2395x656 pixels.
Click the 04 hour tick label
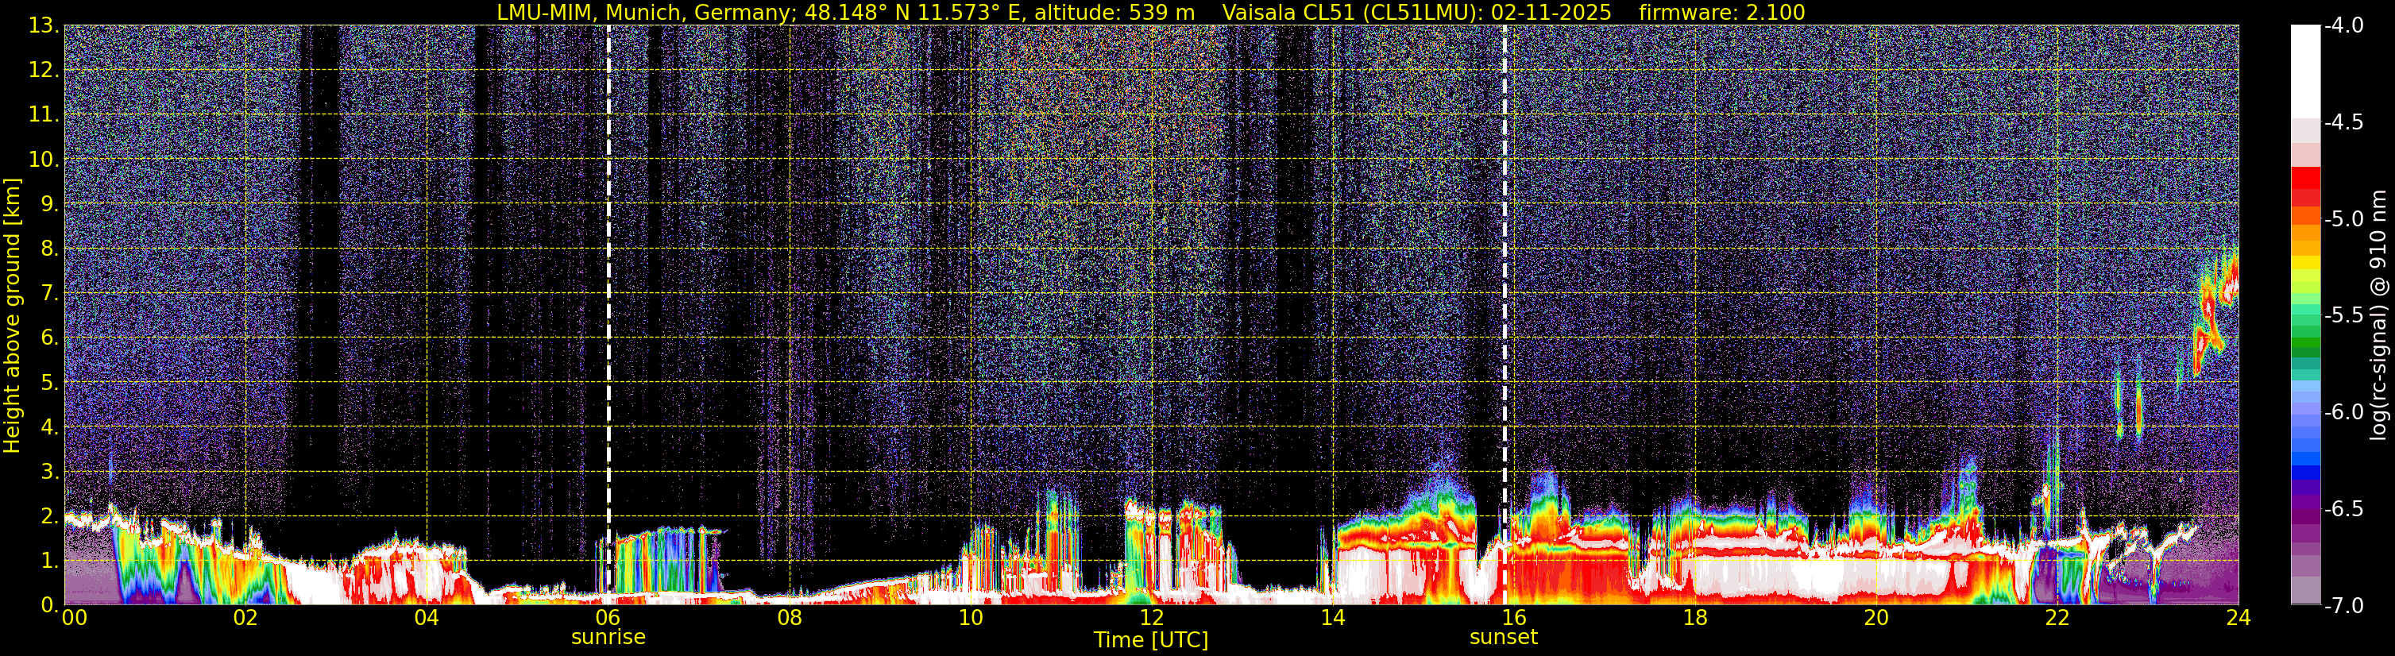(427, 619)
